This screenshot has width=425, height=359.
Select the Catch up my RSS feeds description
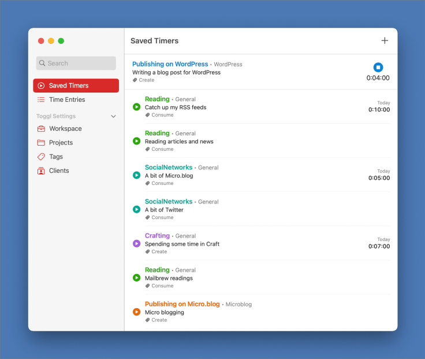176,108
